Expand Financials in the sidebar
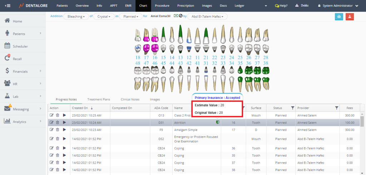The image size is (366, 175). (23, 71)
